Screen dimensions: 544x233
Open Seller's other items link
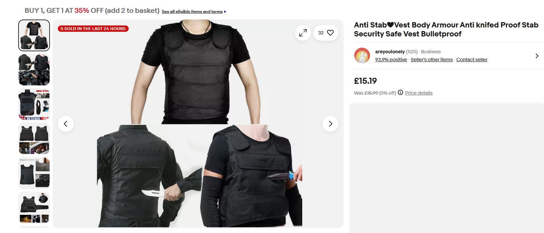(x=432, y=60)
